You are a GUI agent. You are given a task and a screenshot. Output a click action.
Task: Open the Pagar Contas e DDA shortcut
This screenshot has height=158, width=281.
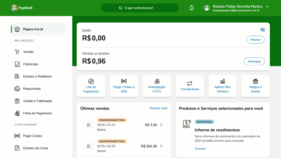pyautogui.click(x=124, y=86)
